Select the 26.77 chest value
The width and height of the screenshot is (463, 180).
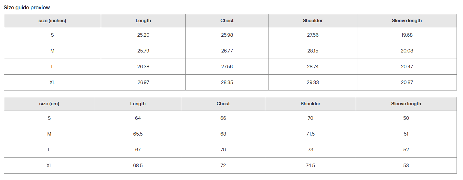pos(227,51)
